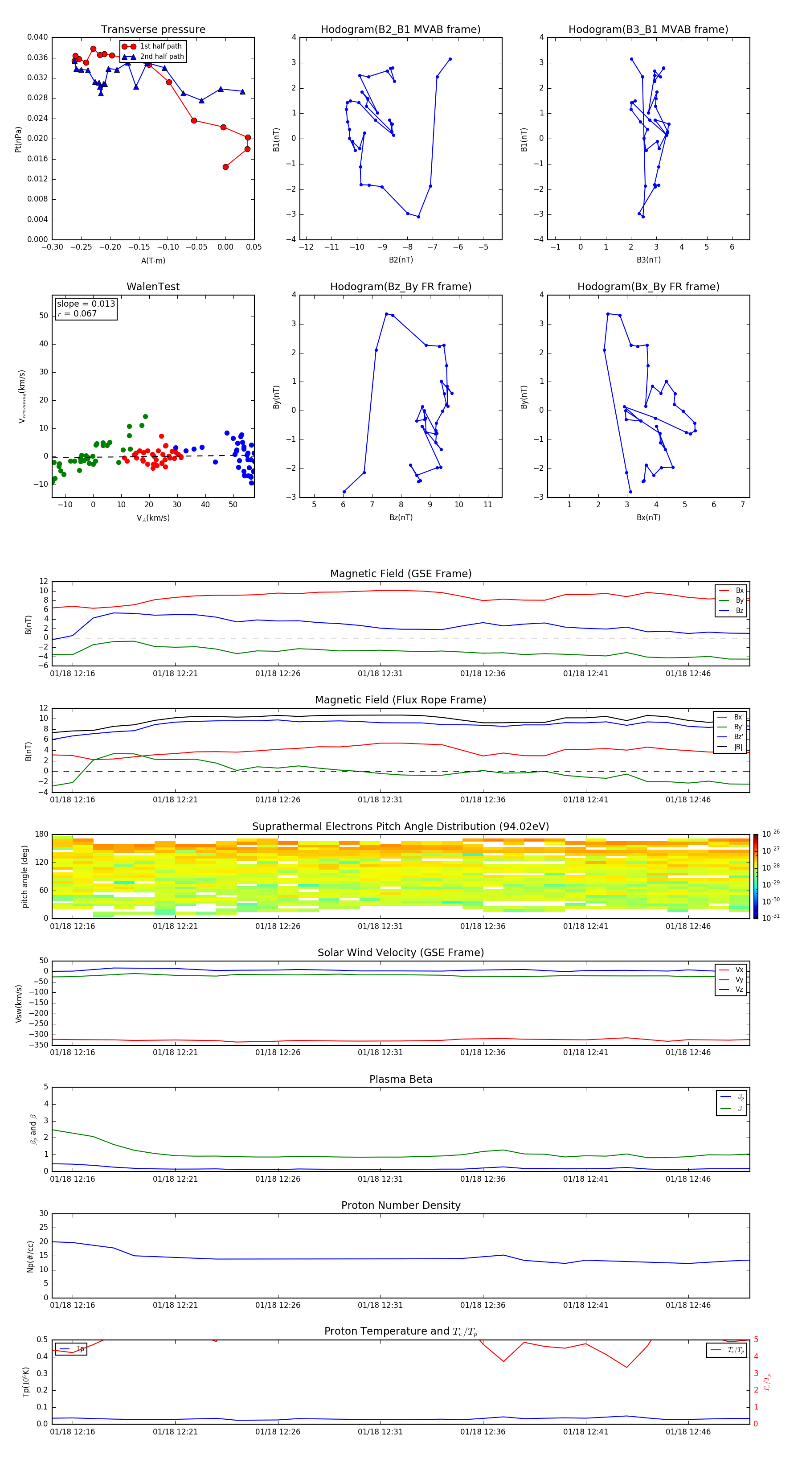Click the 'r = 0.067' annotation
The height and width of the screenshot is (1471, 802).
click(77, 313)
